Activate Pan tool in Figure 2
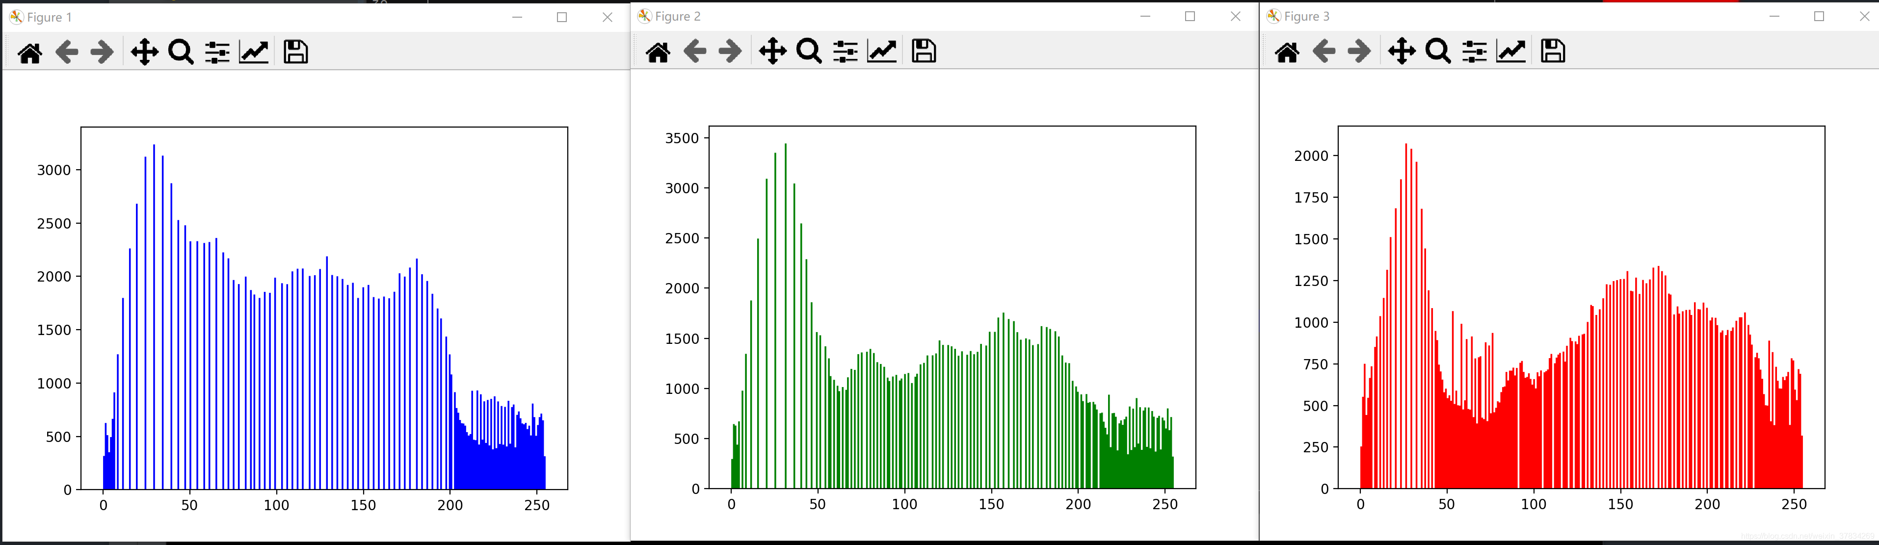The width and height of the screenshot is (1879, 545). [x=772, y=52]
